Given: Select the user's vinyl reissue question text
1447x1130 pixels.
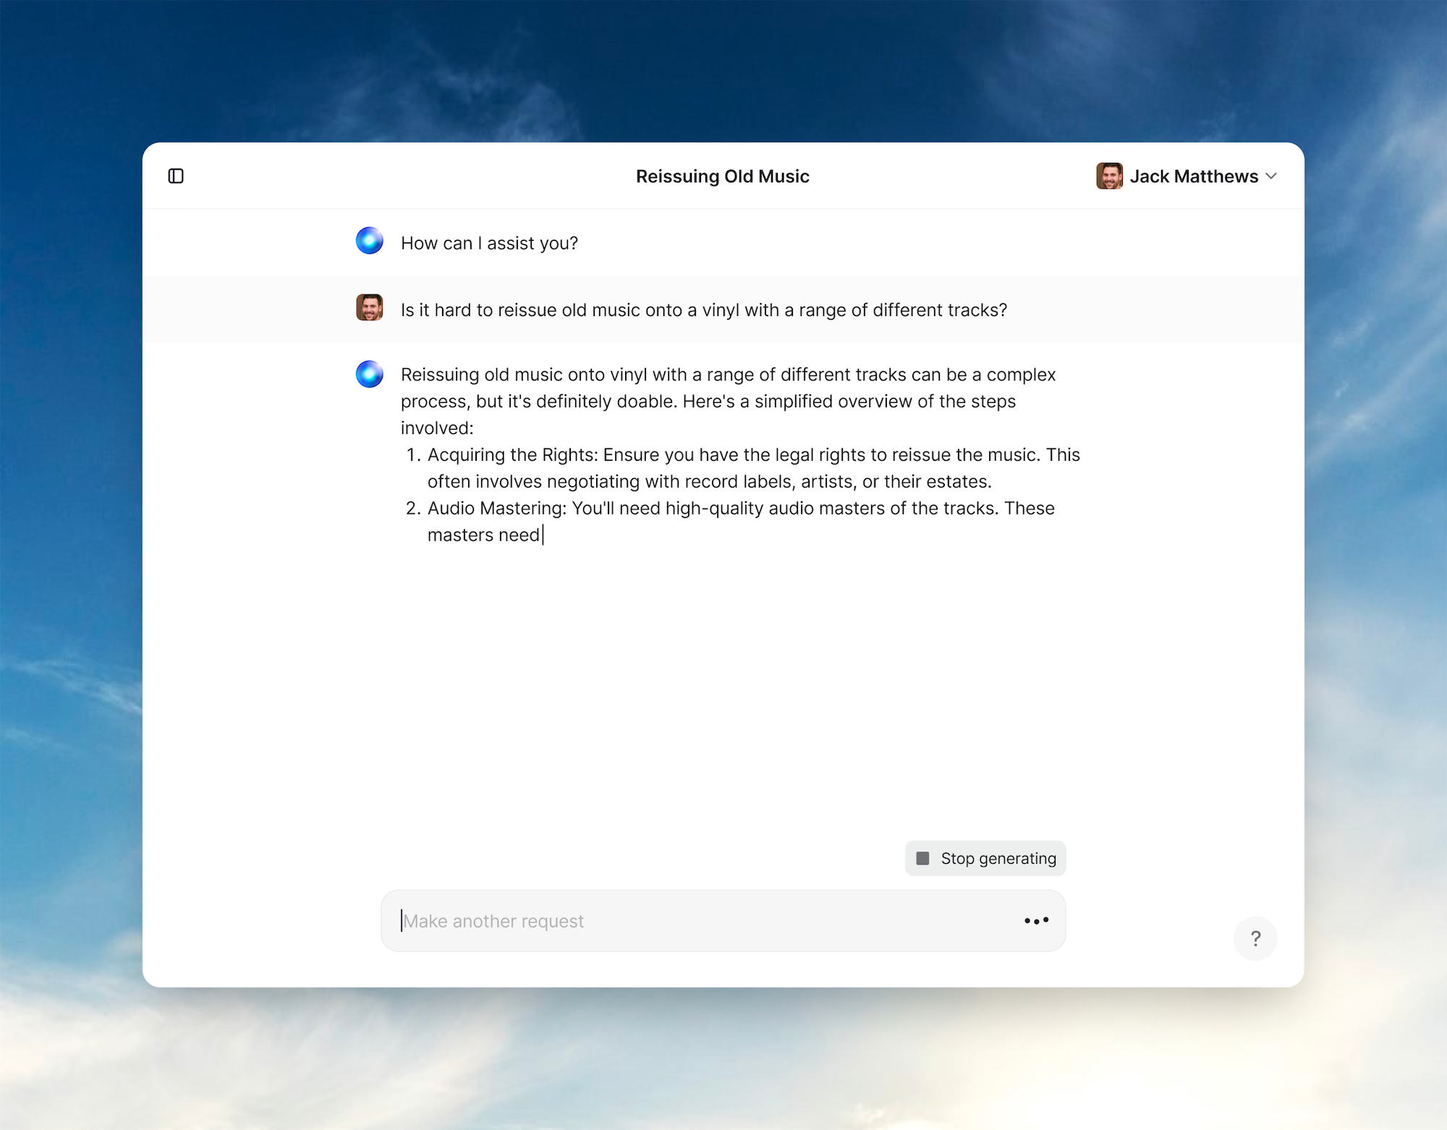Looking at the screenshot, I should point(703,310).
